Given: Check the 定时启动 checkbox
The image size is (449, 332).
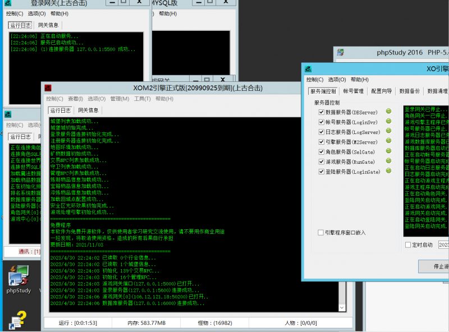Looking at the screenshot, I should click(x=407, y=245).
